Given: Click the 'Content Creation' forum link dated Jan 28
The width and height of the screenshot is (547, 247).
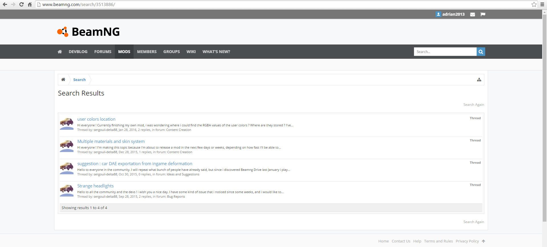Looking at the screenshot, I should [179, 130].
